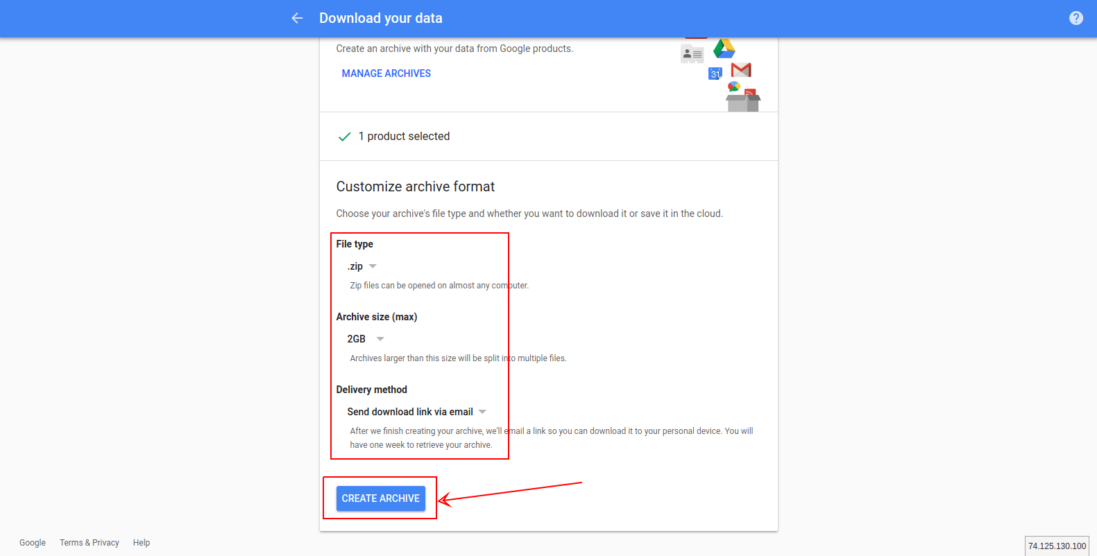Expand the 2GB archive size dropdown
Image resolution: width=1097 pixels, height=556 pixels.
click(x=366, y=339)
